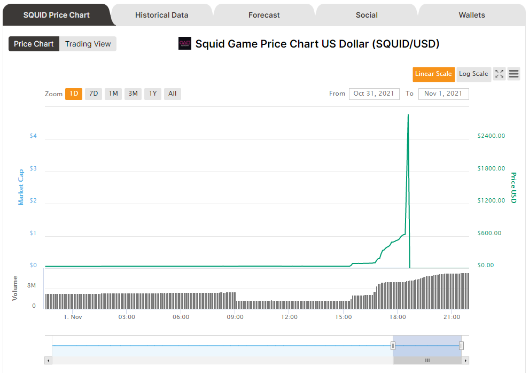
Task: Click the Squid Game coin logo
Action: [184, 43]
